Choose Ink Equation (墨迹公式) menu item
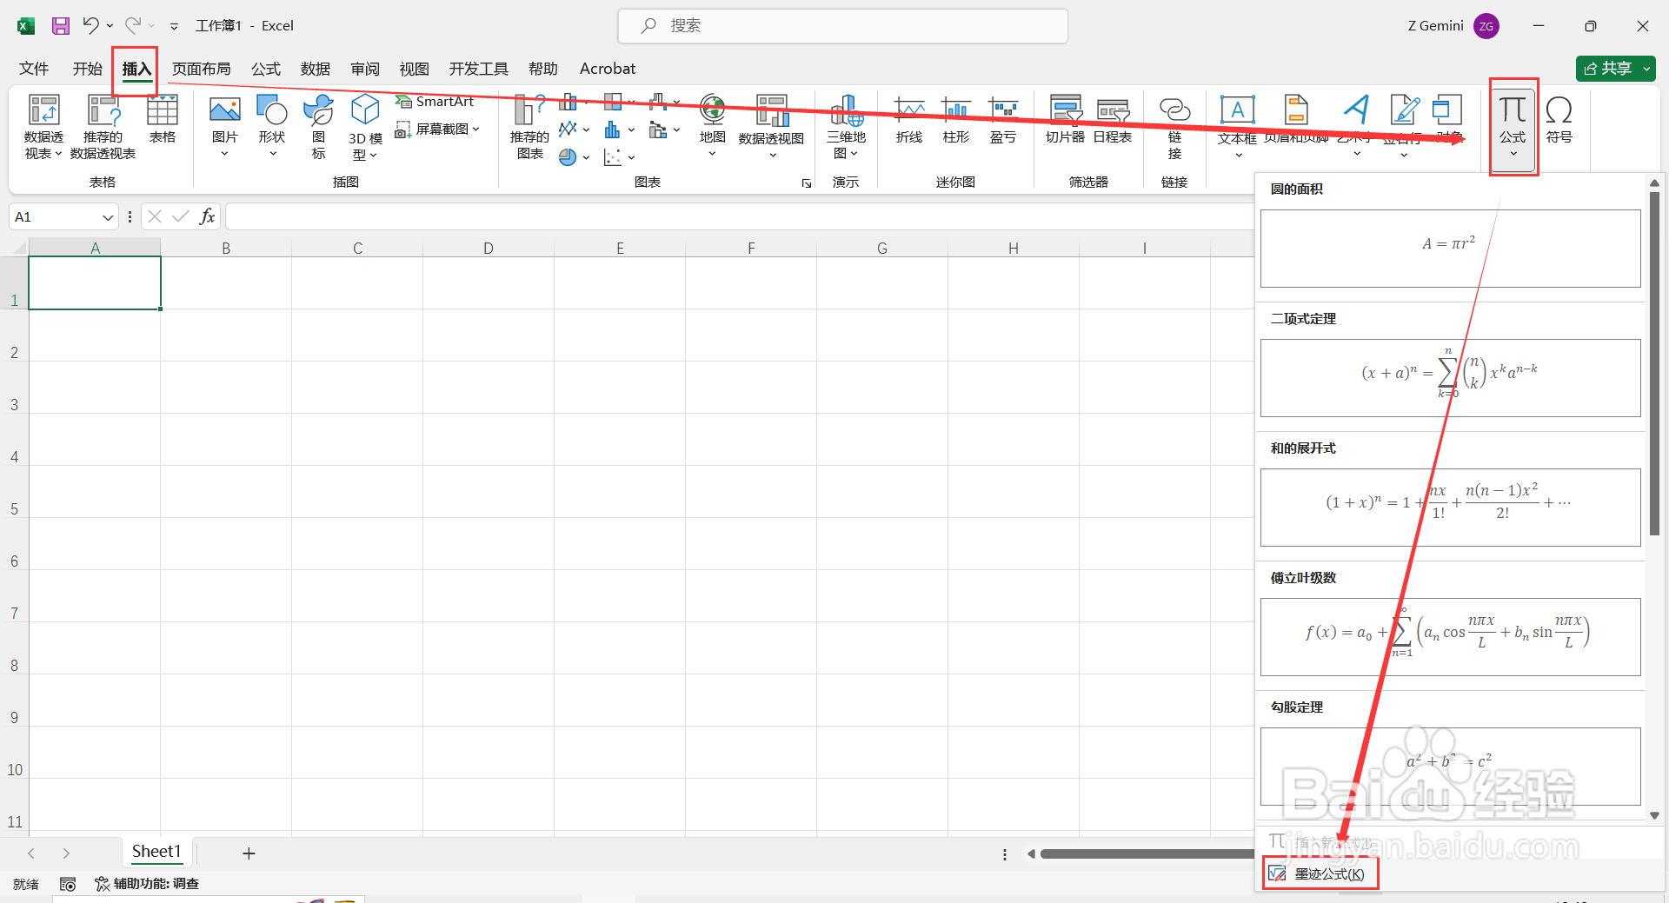The height and width of the screenshot is (903, 1669). [1321, 873]
